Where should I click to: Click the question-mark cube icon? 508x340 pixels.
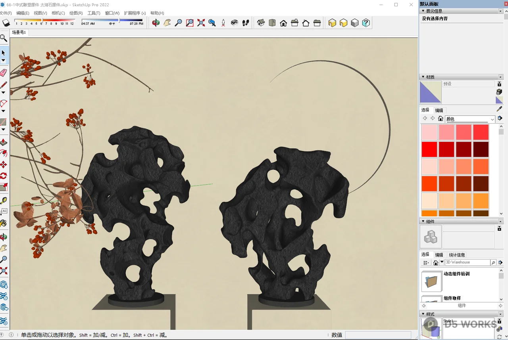point(366,23)
